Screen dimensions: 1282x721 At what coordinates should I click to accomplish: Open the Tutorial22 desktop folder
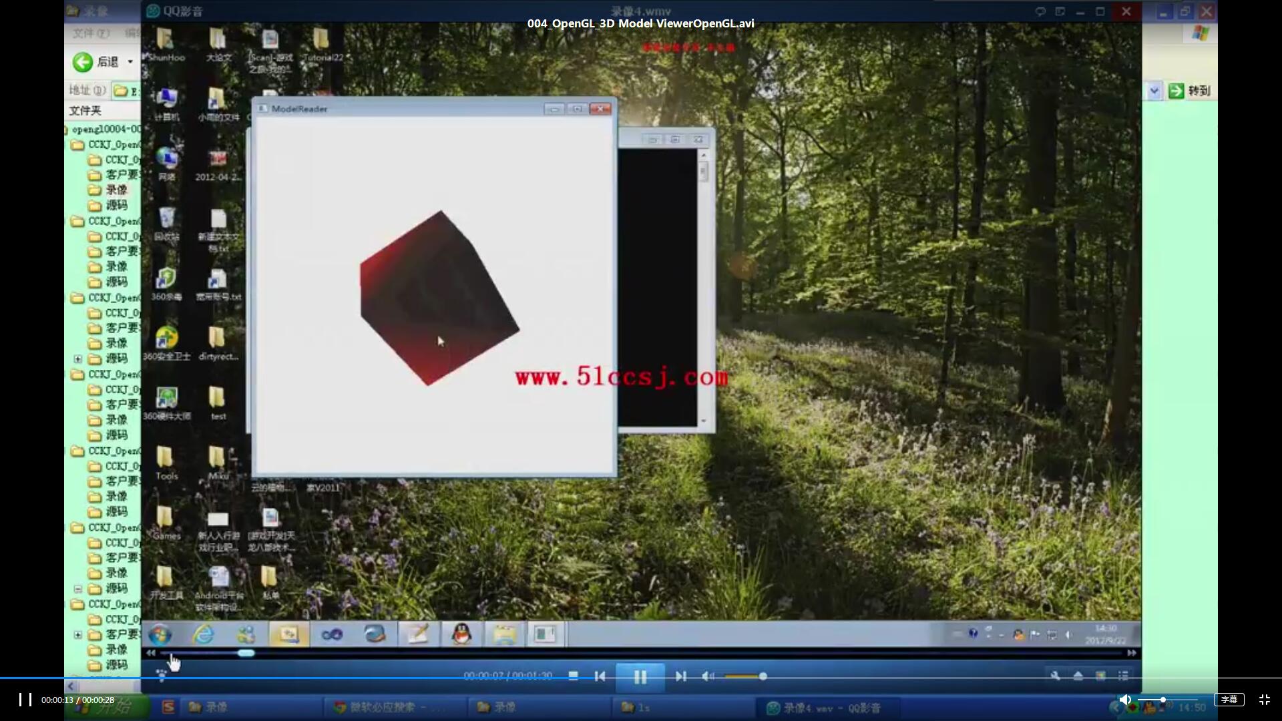[x=322, y=45]
